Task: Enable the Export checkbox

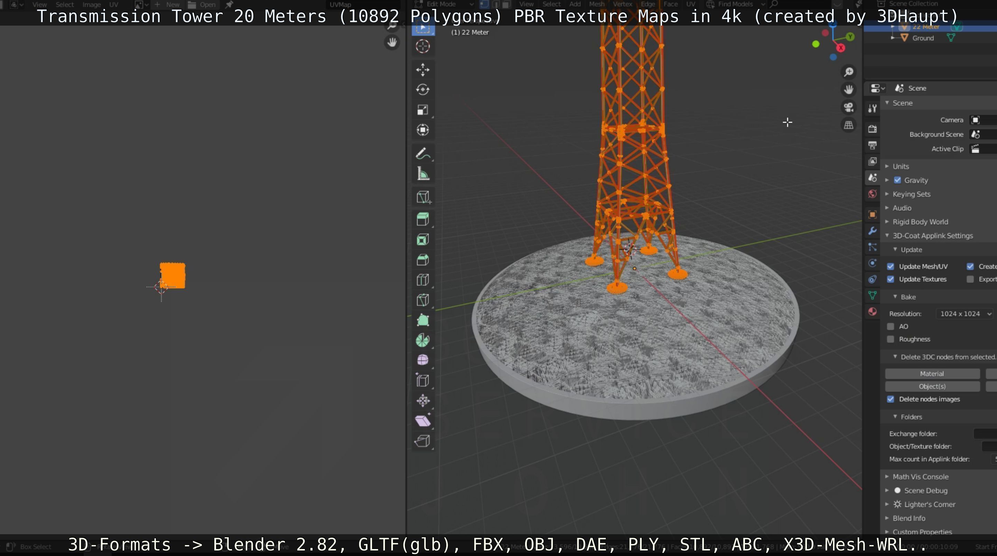Action: (x=970, y=279)
